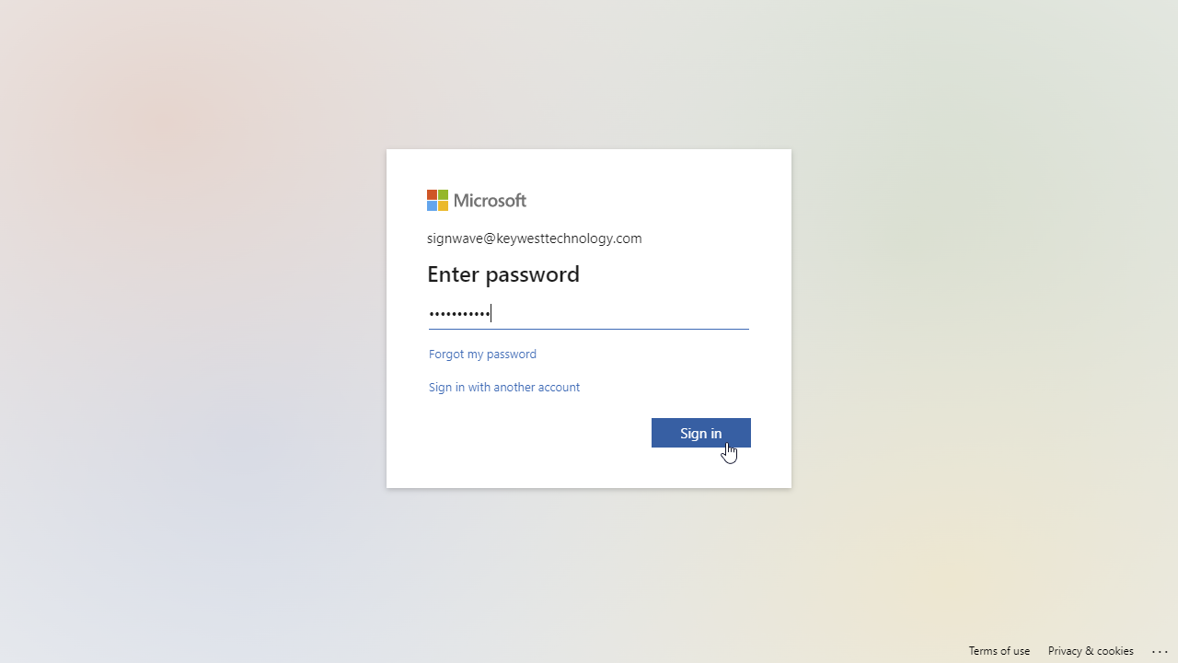Click the underline beneath the password field
1178x663 pixels.
589,329
